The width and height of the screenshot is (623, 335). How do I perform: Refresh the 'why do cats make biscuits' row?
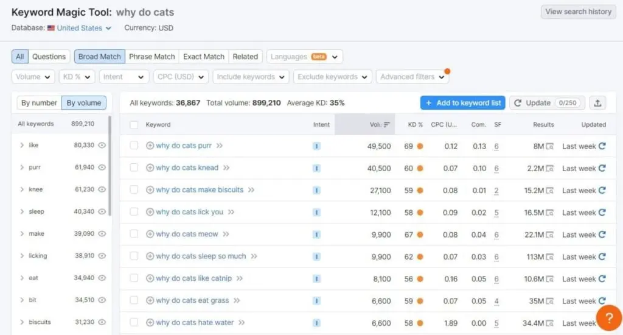602,190
